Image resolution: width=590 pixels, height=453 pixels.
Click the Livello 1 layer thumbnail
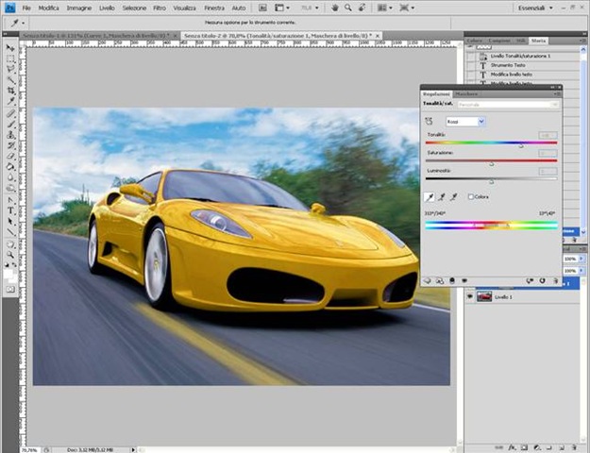coord(484,296)
